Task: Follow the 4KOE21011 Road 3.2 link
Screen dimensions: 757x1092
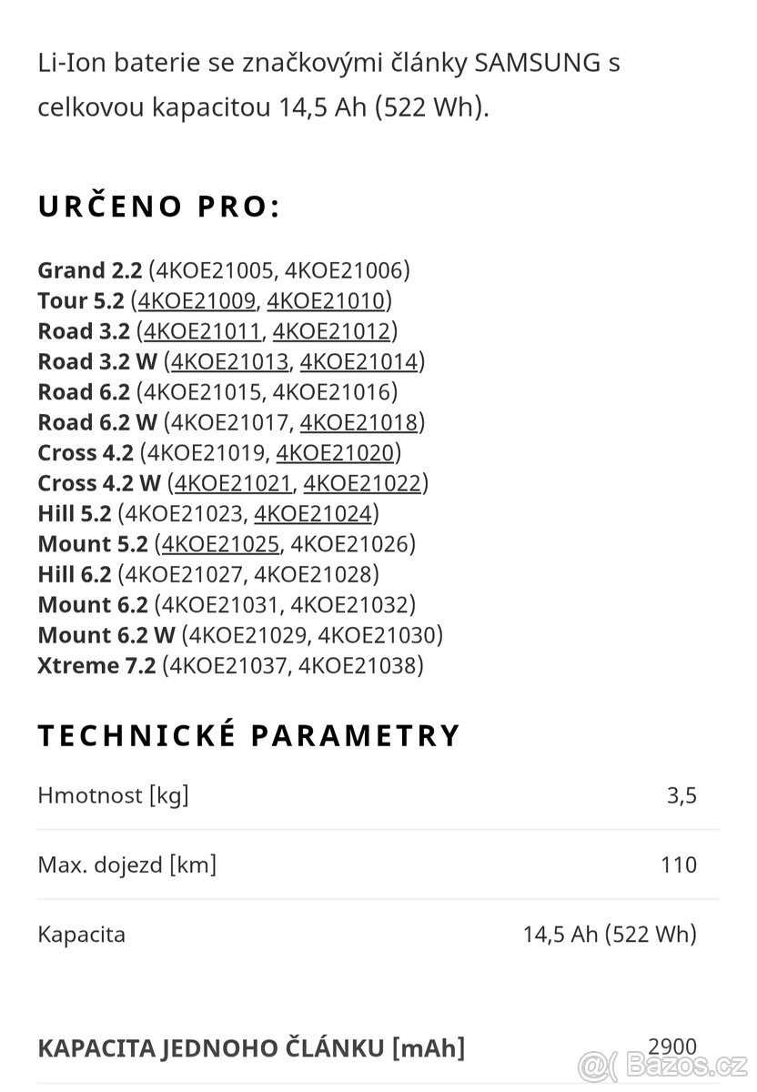Action: pyautogui.click(x=203, y=331)
